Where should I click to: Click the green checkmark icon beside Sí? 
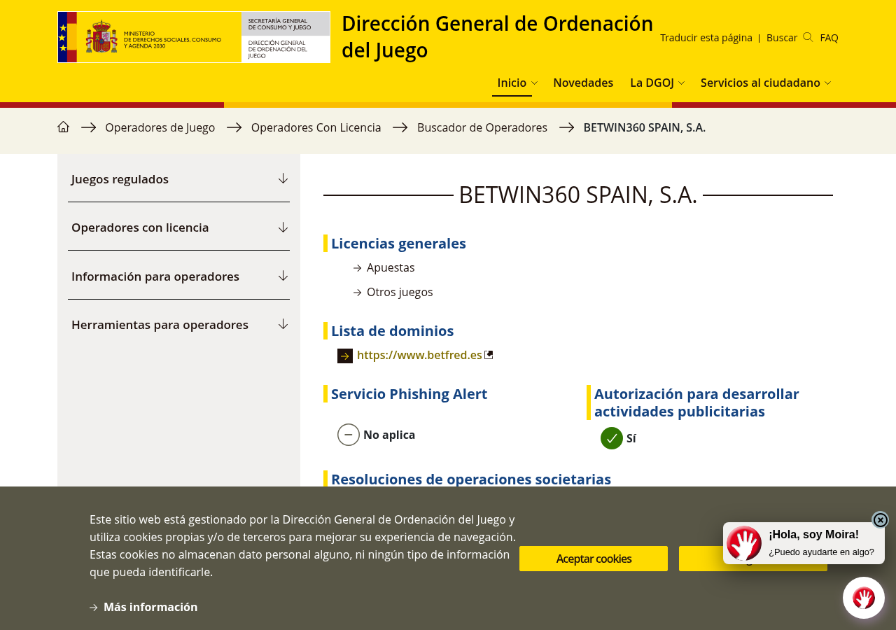point(612,438)
